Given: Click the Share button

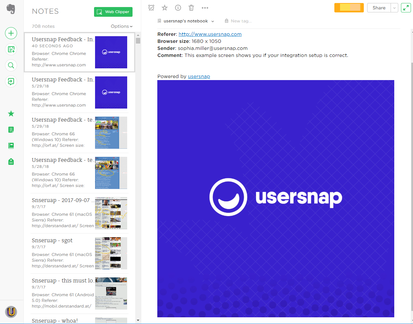Looking at the screenshot, I should coord(379,8).
